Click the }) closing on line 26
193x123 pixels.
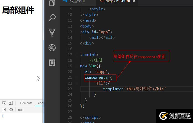pos(82,106)
